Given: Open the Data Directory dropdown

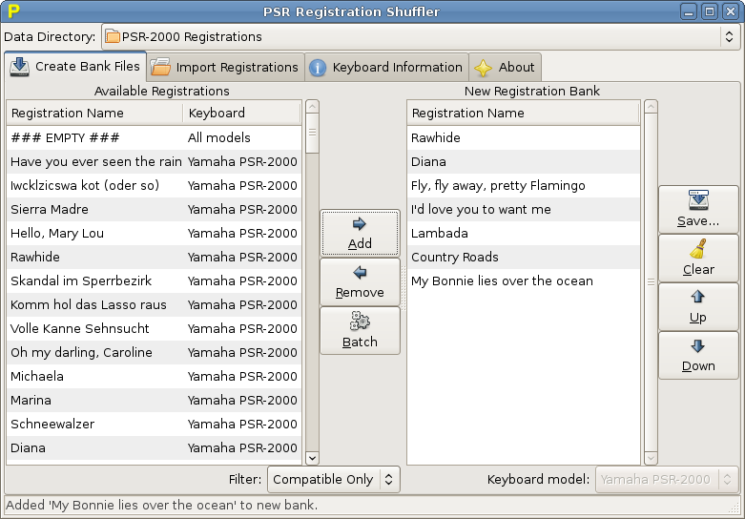Looking at the screenshot, I should 419,37.
